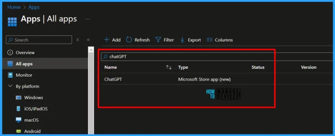Open the macOS platform apps
The height and width of the screenshot is (136, 335).
31,120
